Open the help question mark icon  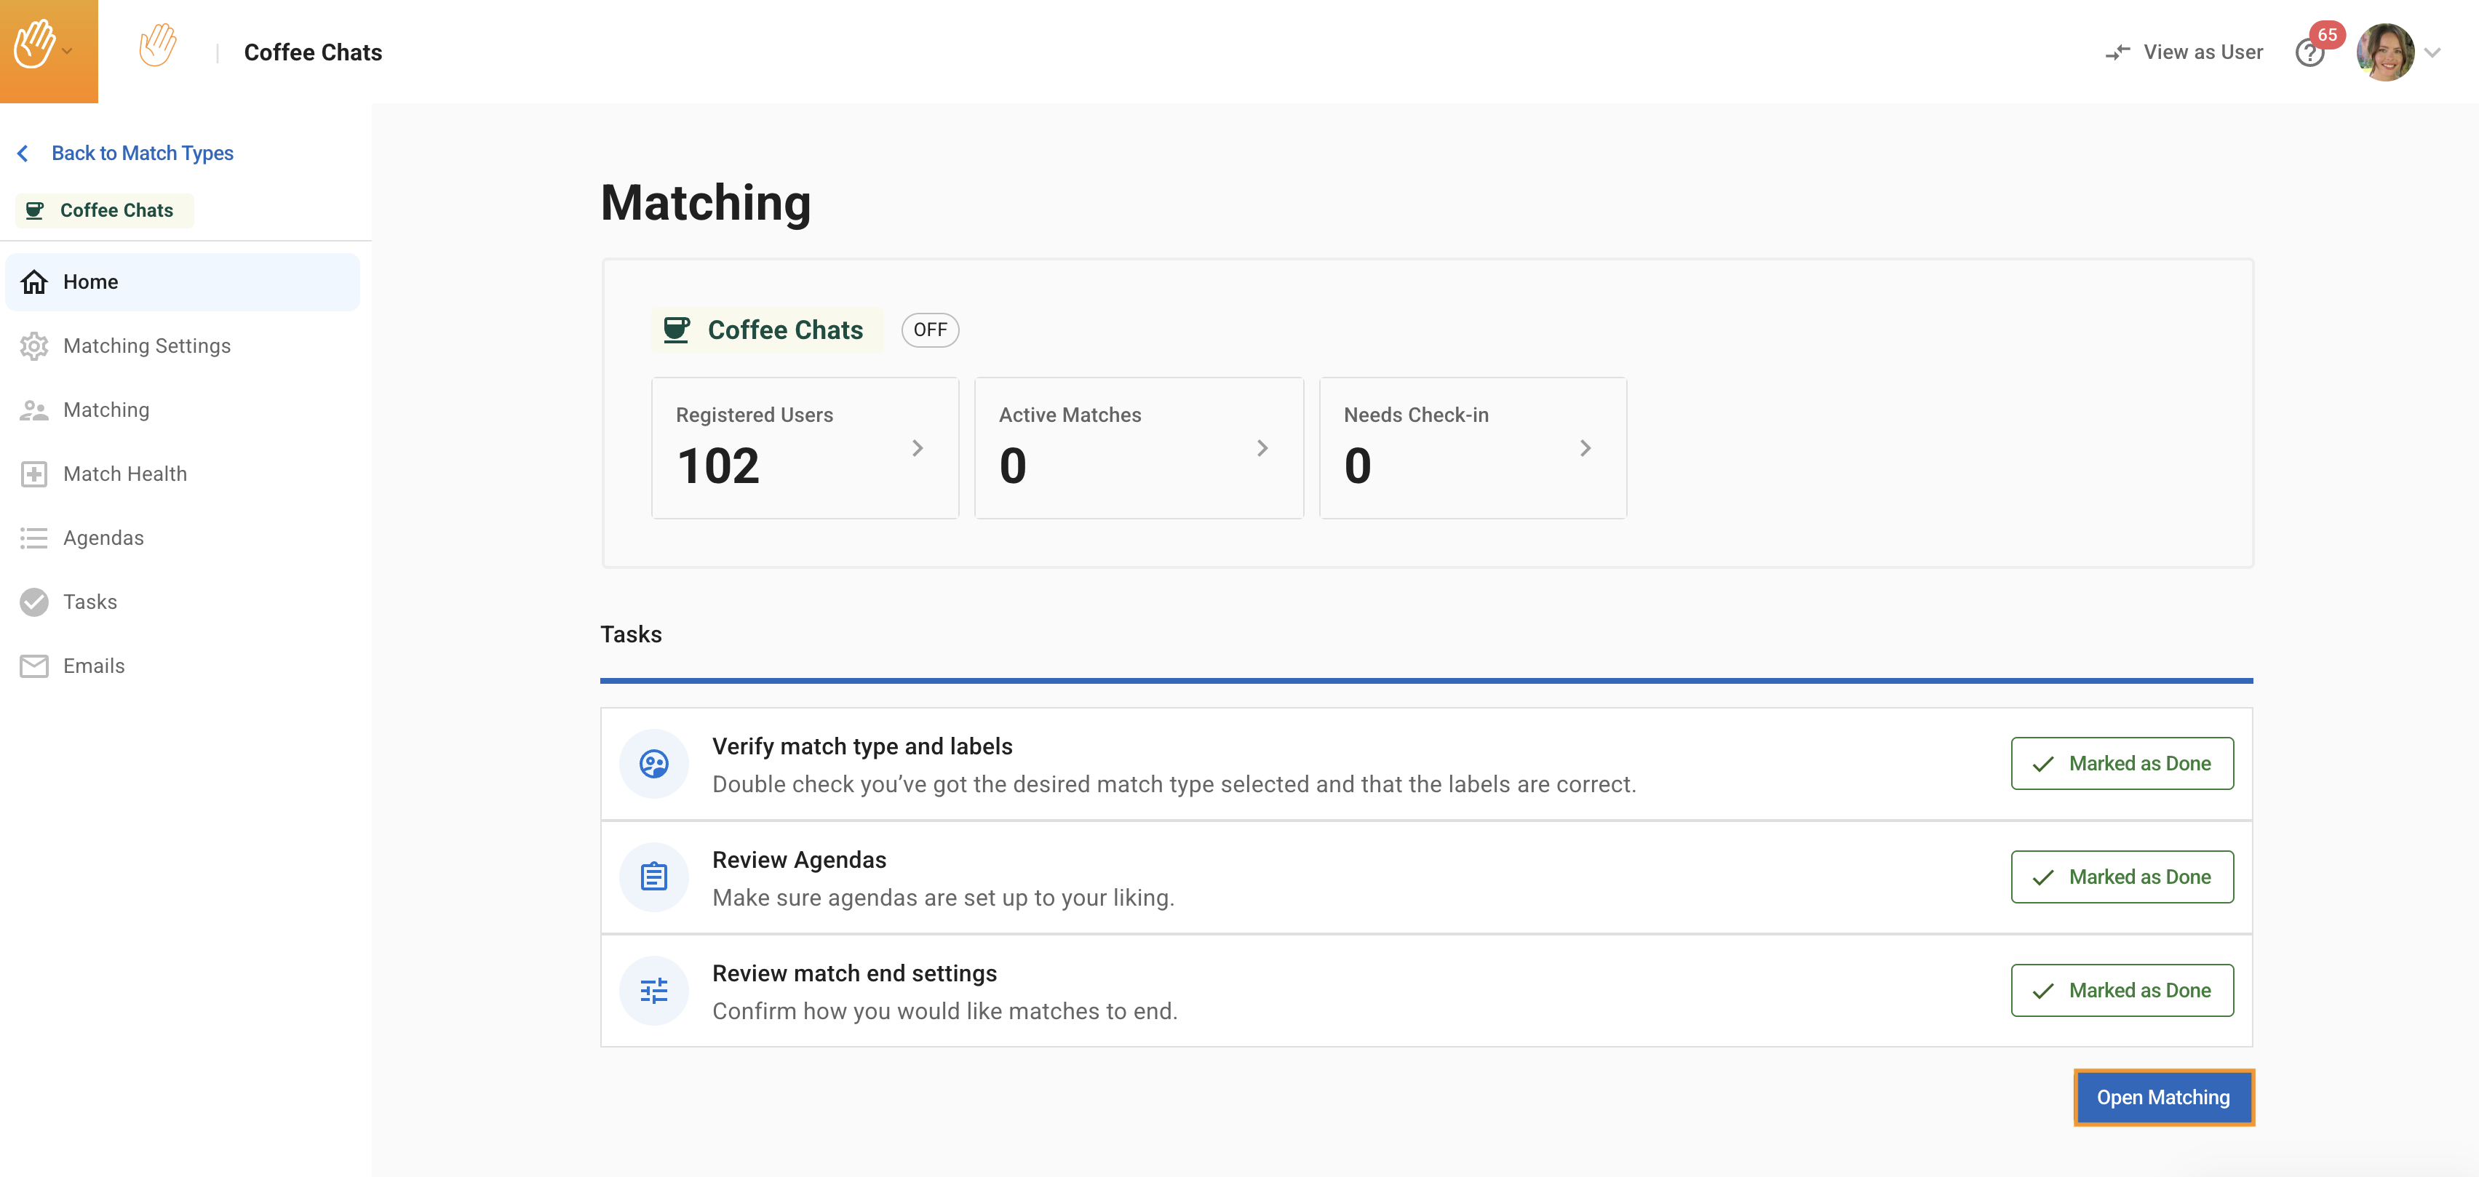point(2308,53)
